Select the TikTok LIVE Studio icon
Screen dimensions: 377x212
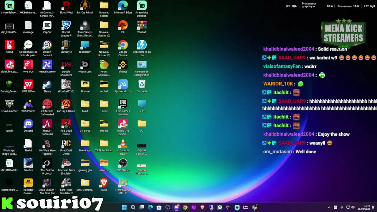(x=123, y=127)
